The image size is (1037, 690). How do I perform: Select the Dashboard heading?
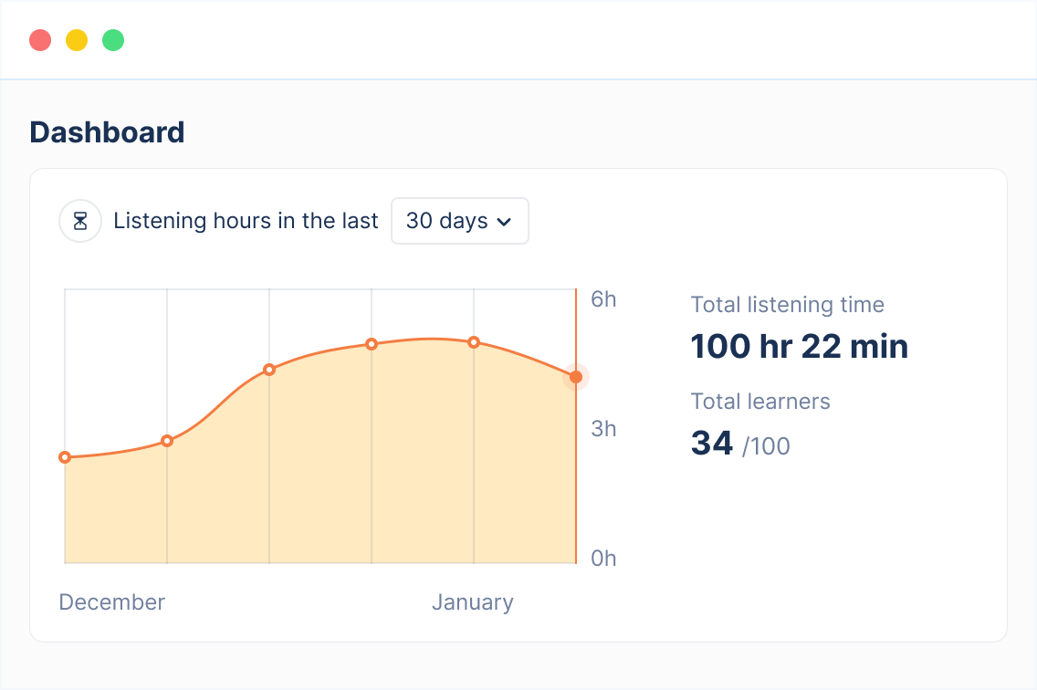point(107,132)
